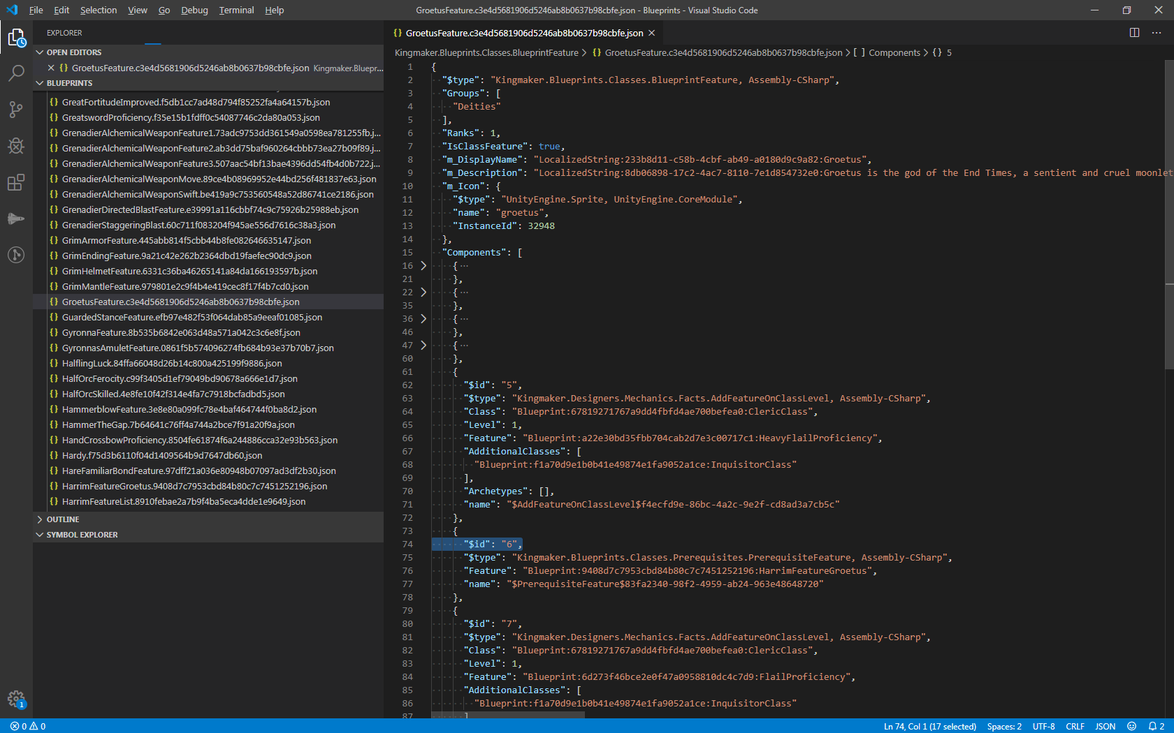Open the notifications bell in the status bar
This screenshot has width=1174, height=733.
coord(1157,726)
